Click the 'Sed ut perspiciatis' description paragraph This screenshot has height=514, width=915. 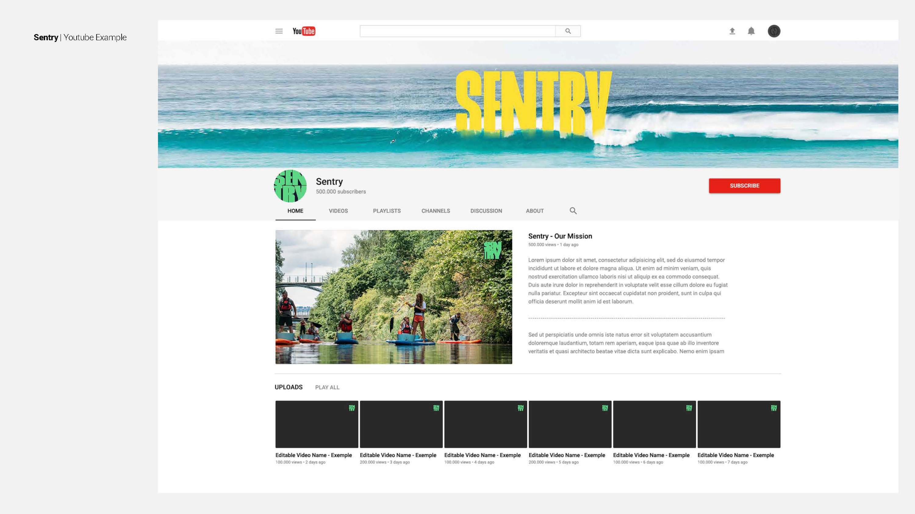[626, 343]
